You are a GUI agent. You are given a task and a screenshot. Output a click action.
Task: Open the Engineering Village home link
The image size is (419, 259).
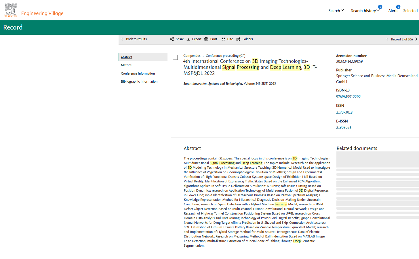(x=42, y=13)
